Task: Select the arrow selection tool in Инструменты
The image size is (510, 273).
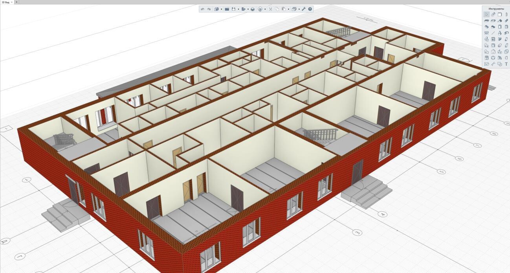Action: click(x=486, y=15)
